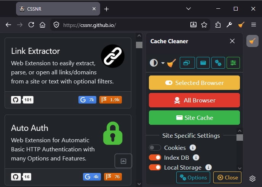Viewport: 262px width, 187px height.
Task: Click the red All Browser button
Action: pyautogui.click(x=194, y=100)
